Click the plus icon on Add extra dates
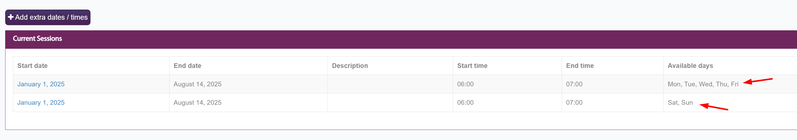This screenshot has height=140, width=797. [11, 17]
